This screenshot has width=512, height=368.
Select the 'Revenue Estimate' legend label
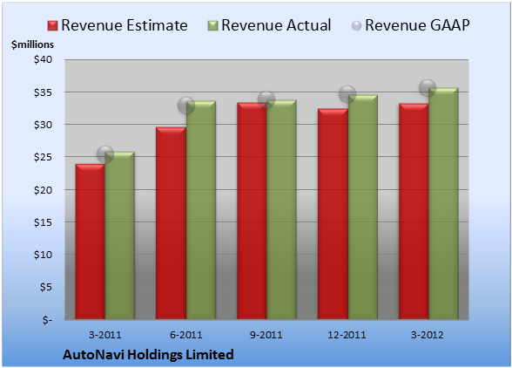[x=125, y=25]
